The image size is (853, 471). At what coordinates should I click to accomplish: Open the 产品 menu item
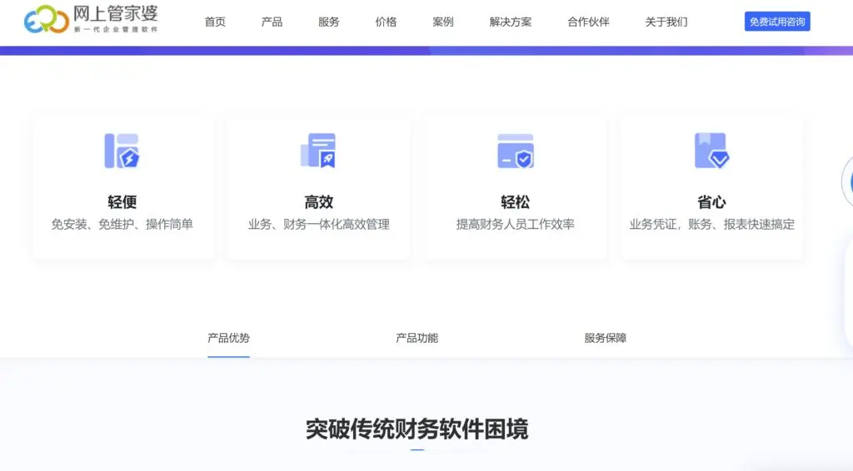[x=272, y=22]
